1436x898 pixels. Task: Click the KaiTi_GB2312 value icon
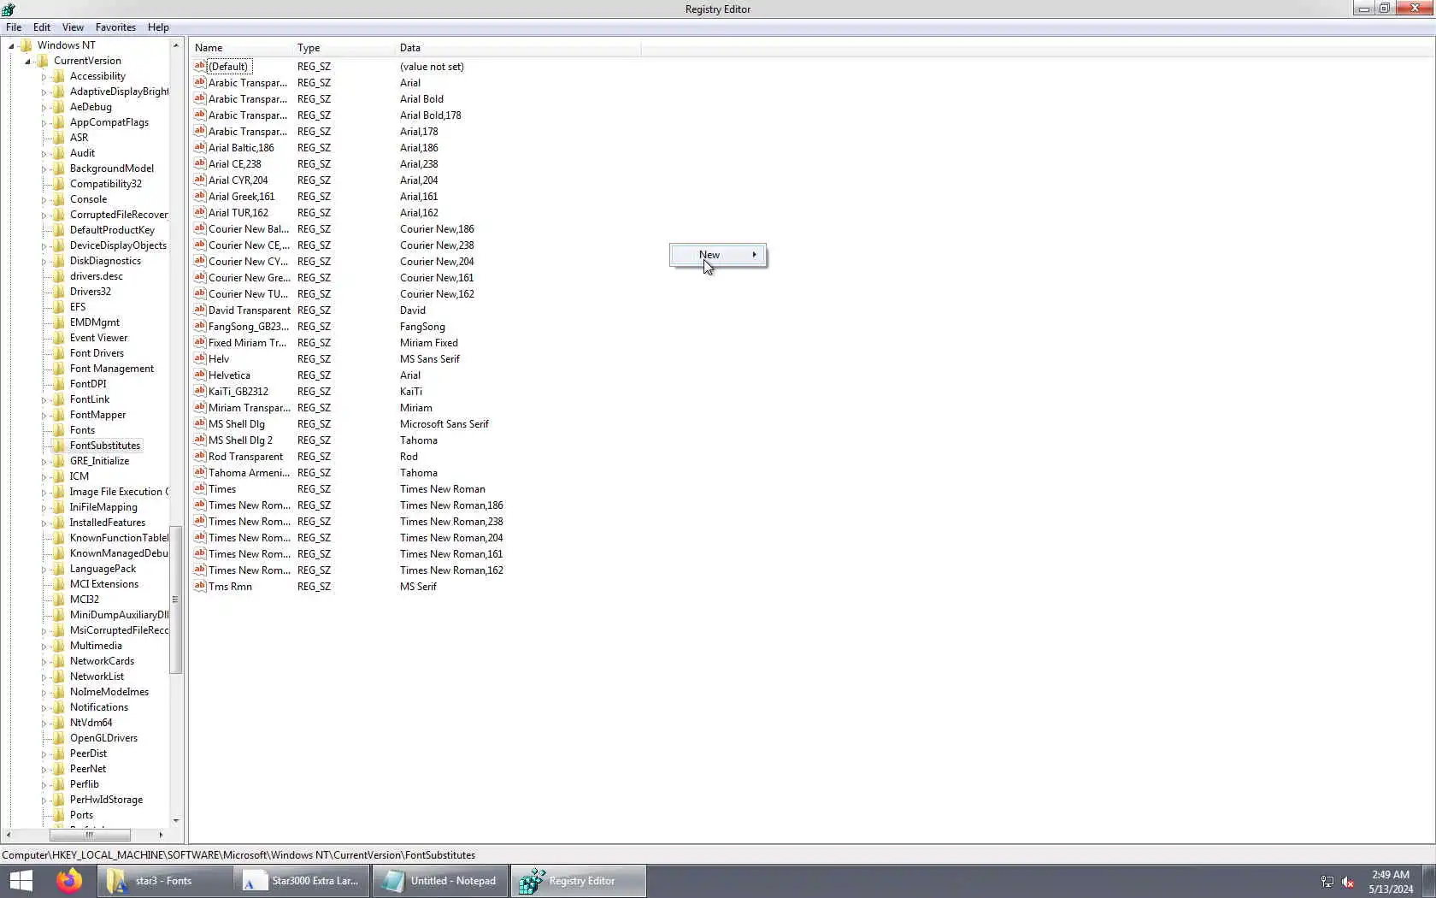coord(199,391)
